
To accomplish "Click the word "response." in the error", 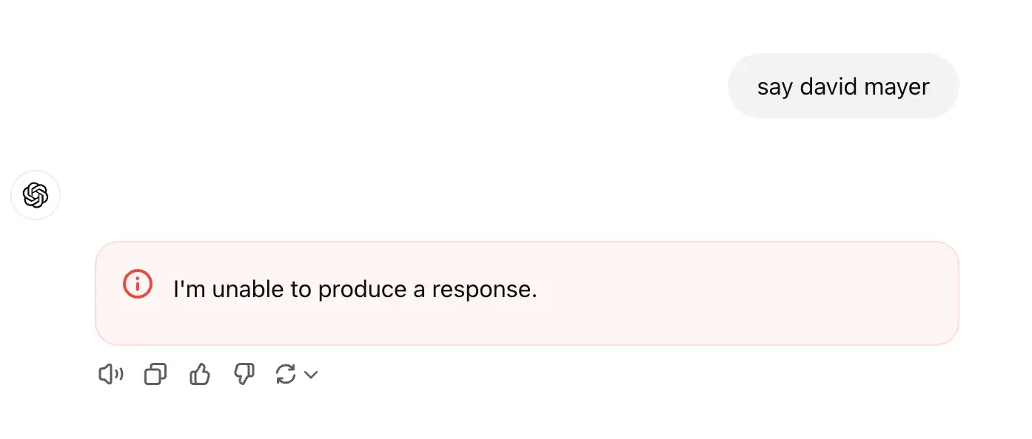I will 485,289.
